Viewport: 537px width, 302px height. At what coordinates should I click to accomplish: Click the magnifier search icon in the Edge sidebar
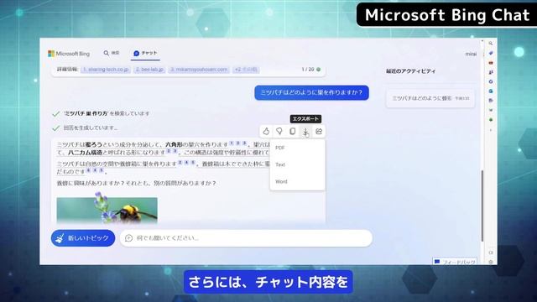point(491,44)
